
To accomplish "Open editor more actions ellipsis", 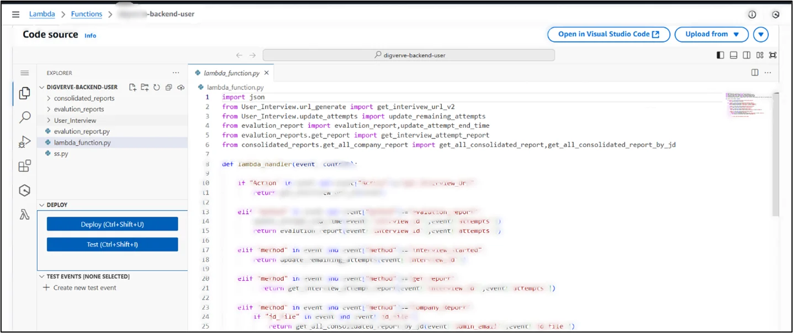I will click(768, 73).
